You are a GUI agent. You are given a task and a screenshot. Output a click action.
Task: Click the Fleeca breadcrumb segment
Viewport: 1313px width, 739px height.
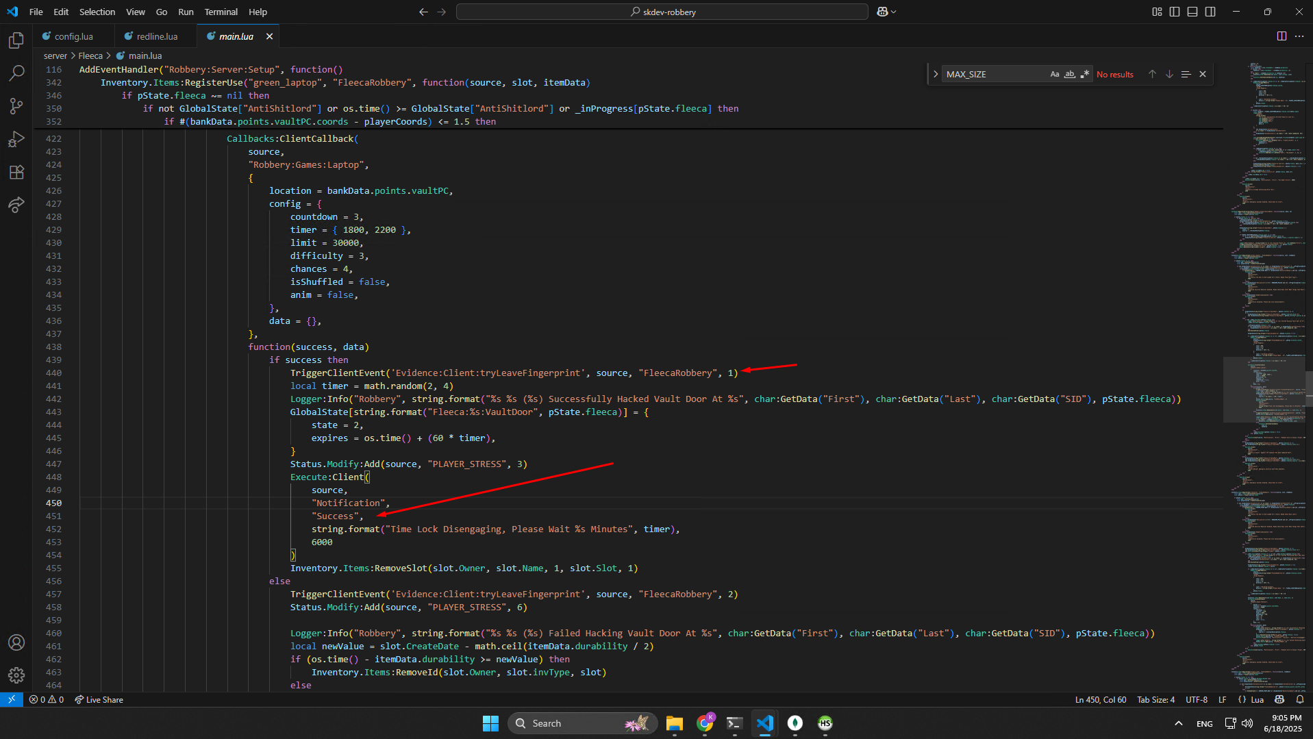[x=90, y=55]
